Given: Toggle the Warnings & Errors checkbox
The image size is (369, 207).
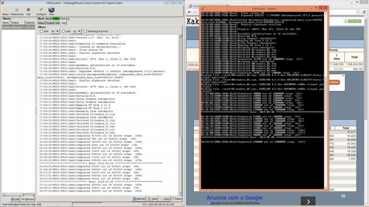Looking at the screenshot, I should pos(85,31).
